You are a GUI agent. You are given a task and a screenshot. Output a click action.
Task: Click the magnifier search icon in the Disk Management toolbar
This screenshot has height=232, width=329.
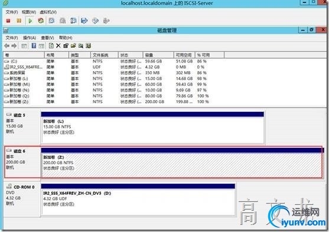(81, 45)
